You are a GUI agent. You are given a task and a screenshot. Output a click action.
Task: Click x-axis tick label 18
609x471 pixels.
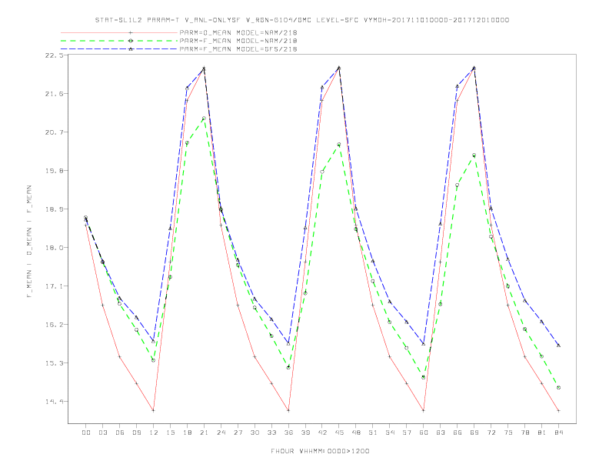coord(187,433)
